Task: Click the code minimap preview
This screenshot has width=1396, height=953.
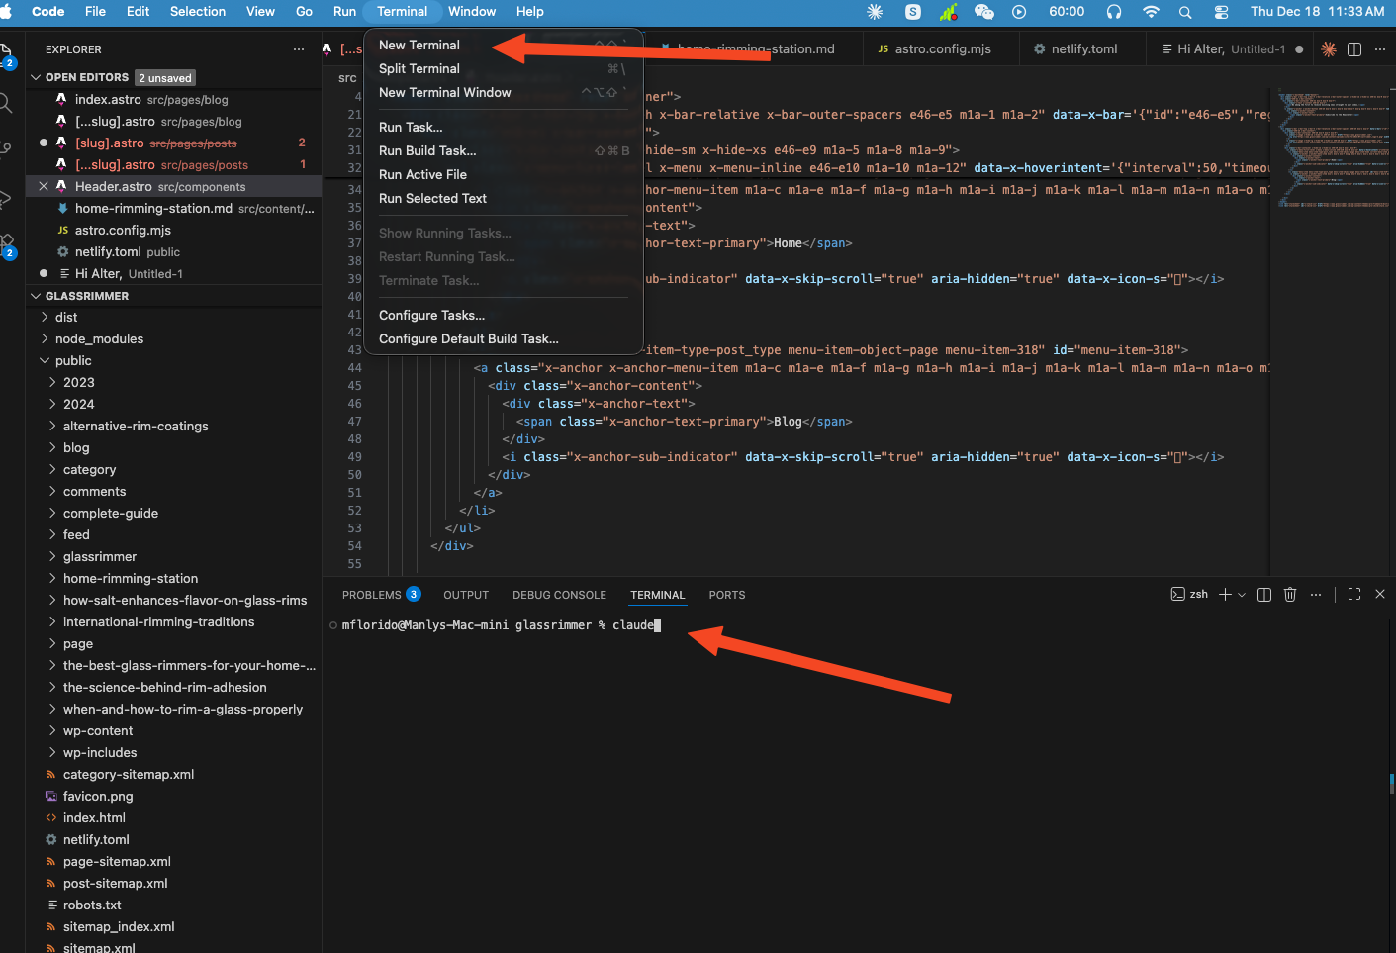Action: pos(1333,148)
